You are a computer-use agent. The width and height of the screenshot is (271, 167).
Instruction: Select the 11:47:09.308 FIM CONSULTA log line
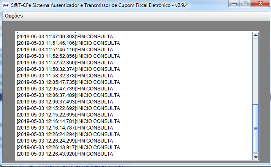[x=65, y=37]
